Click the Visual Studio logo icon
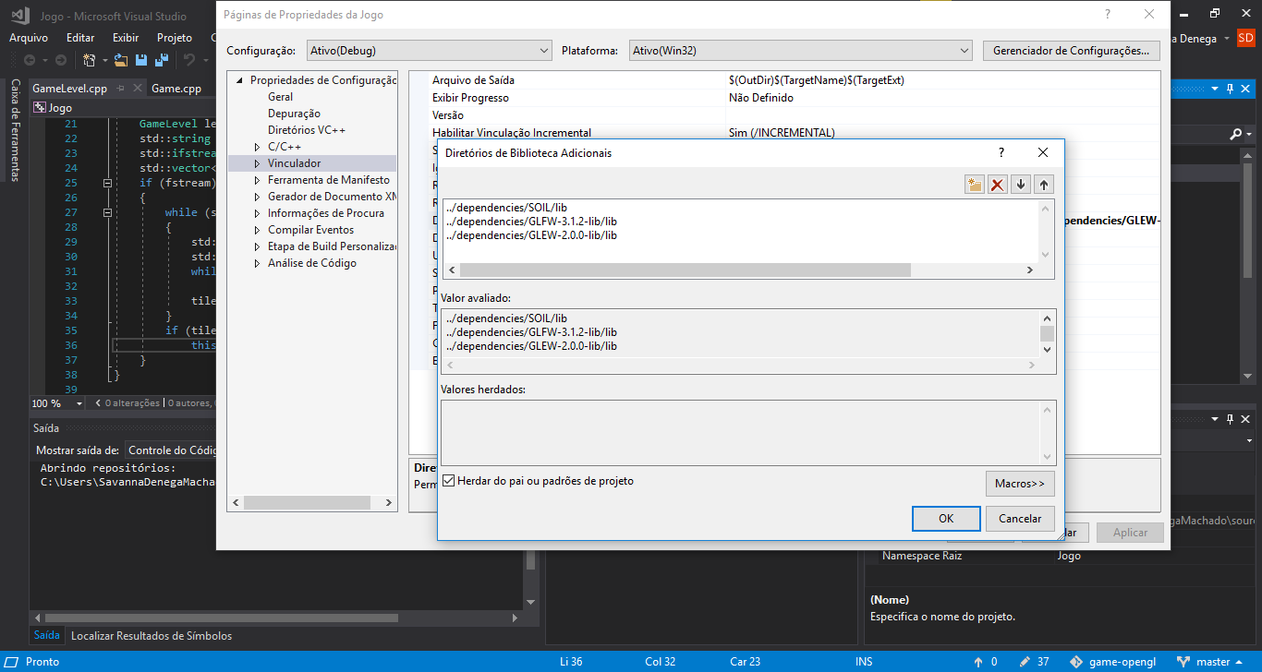The width and height of the screenshot is (1262, 672). (x=21, y=15)
